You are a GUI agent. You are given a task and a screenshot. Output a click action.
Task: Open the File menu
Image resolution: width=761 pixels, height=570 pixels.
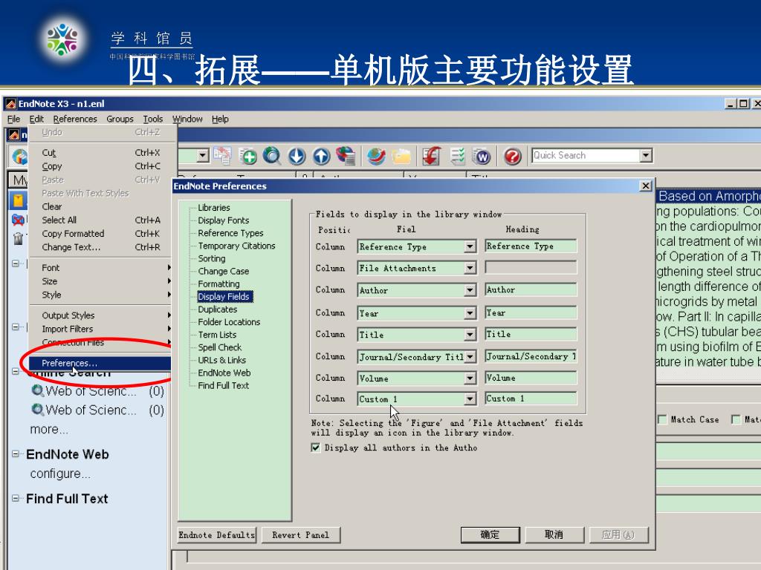coord(13,119)
